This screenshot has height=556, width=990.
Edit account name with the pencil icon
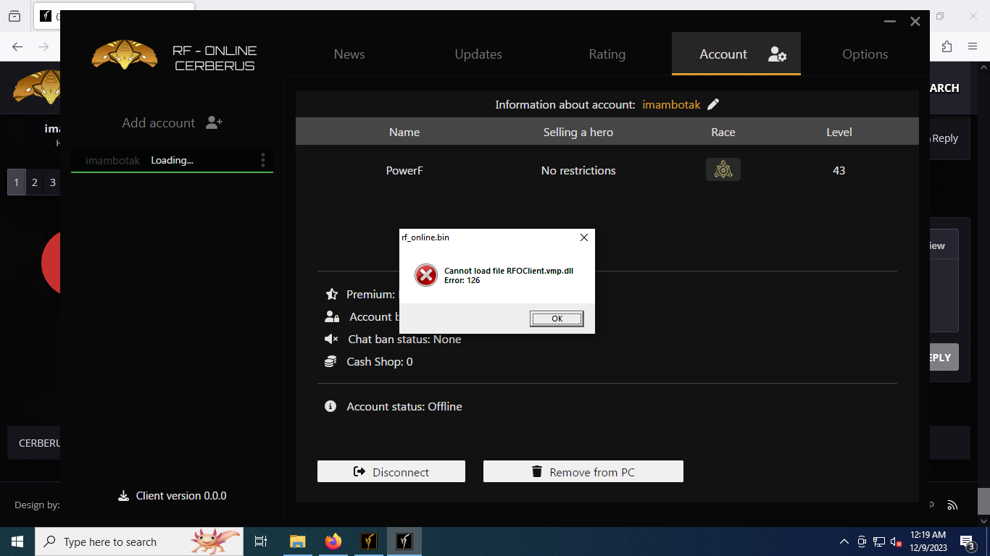[713, 104]
